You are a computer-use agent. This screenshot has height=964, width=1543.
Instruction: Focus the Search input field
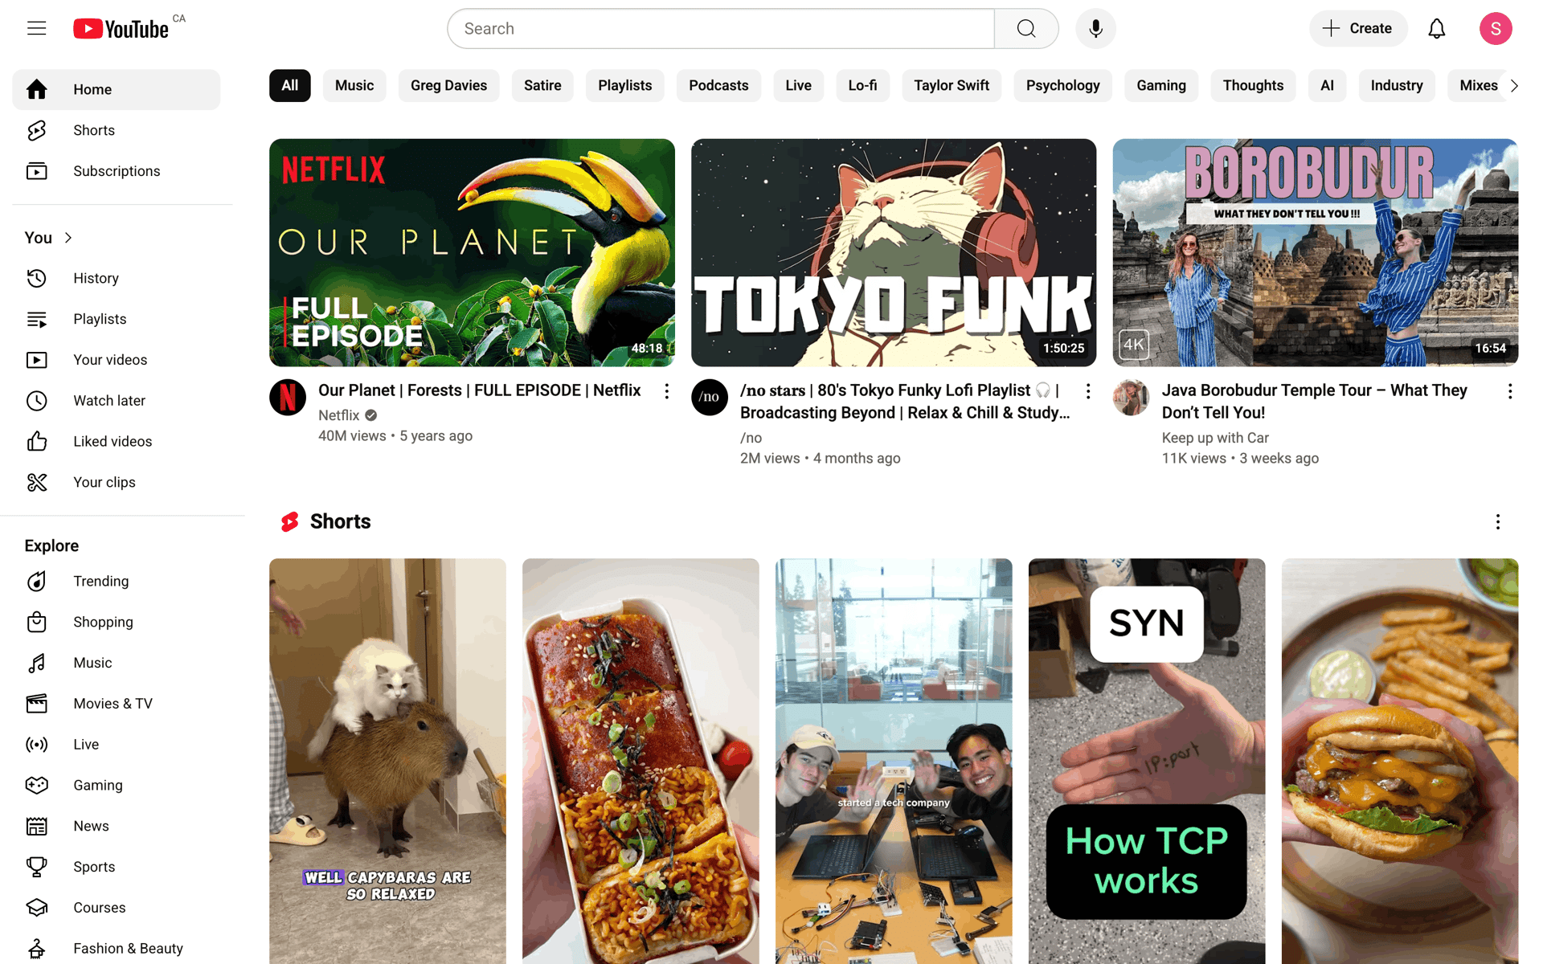(x=721, y=29)
